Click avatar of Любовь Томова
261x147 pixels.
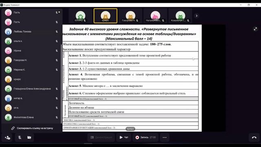[8, 31]
